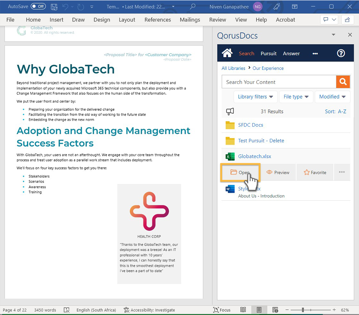Open the more options ellipsis in QorusDocs nav
The image size is (359, 315).
(315, 53)
